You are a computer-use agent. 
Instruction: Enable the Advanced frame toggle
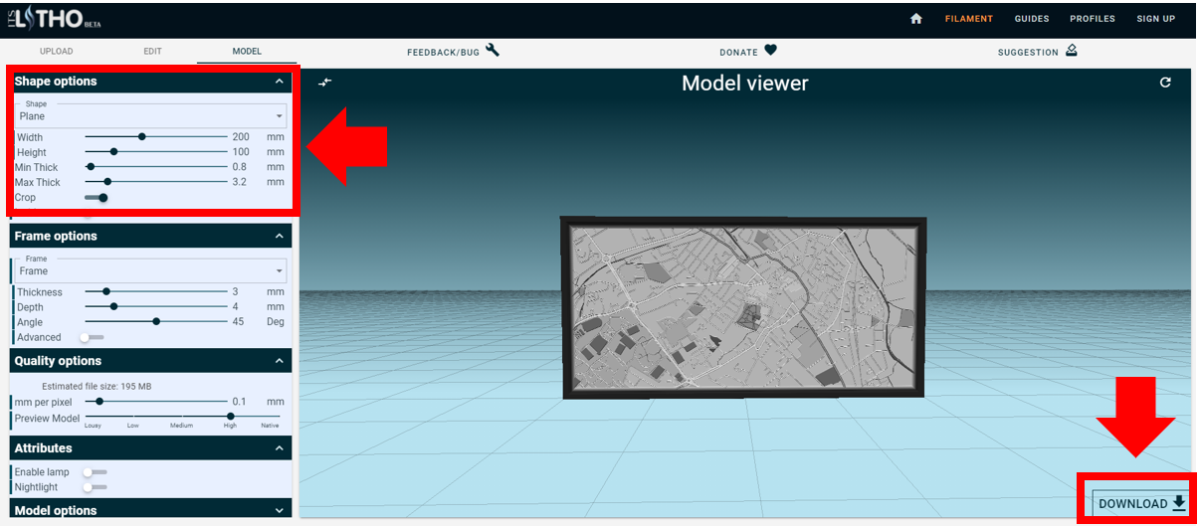tap(93, 337)
